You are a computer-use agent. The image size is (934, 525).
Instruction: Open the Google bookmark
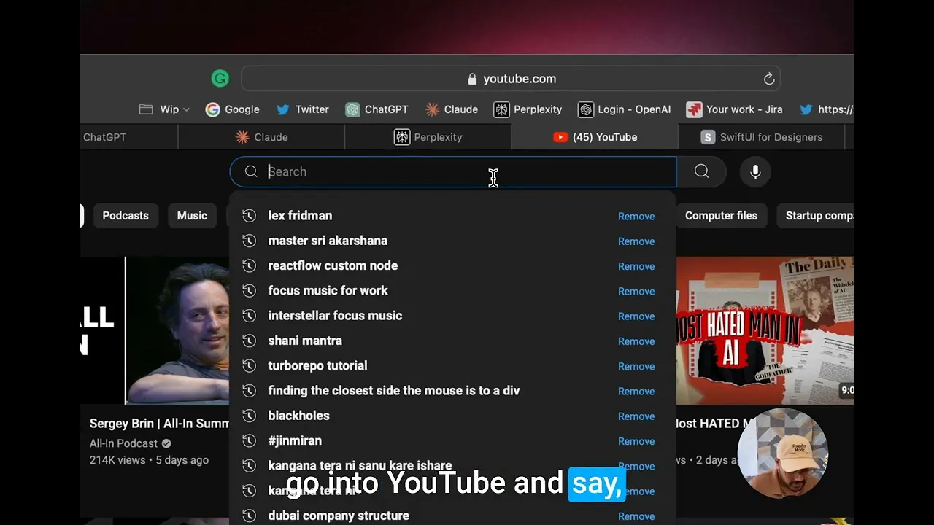coord(233,109)
